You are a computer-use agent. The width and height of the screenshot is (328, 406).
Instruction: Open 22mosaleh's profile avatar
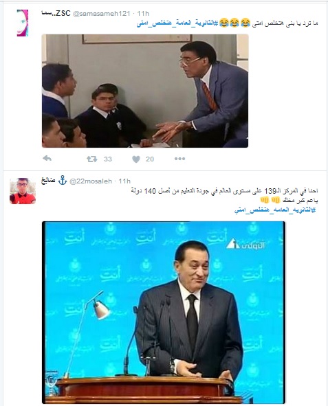pos(23,191)
